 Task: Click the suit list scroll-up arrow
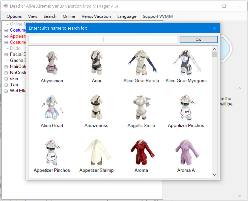point(214,49)
